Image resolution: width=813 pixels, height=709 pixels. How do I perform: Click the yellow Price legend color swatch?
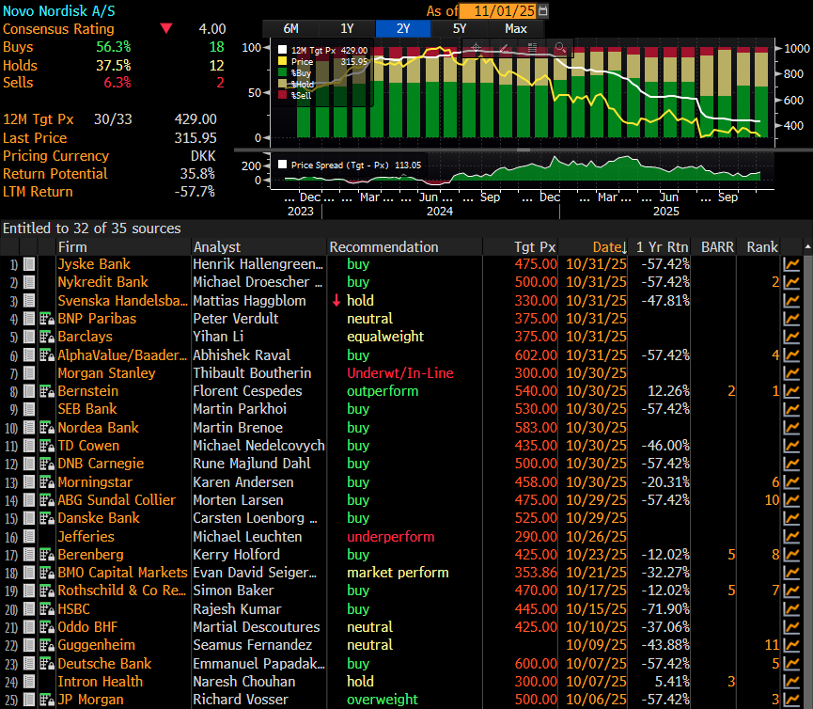283,61
